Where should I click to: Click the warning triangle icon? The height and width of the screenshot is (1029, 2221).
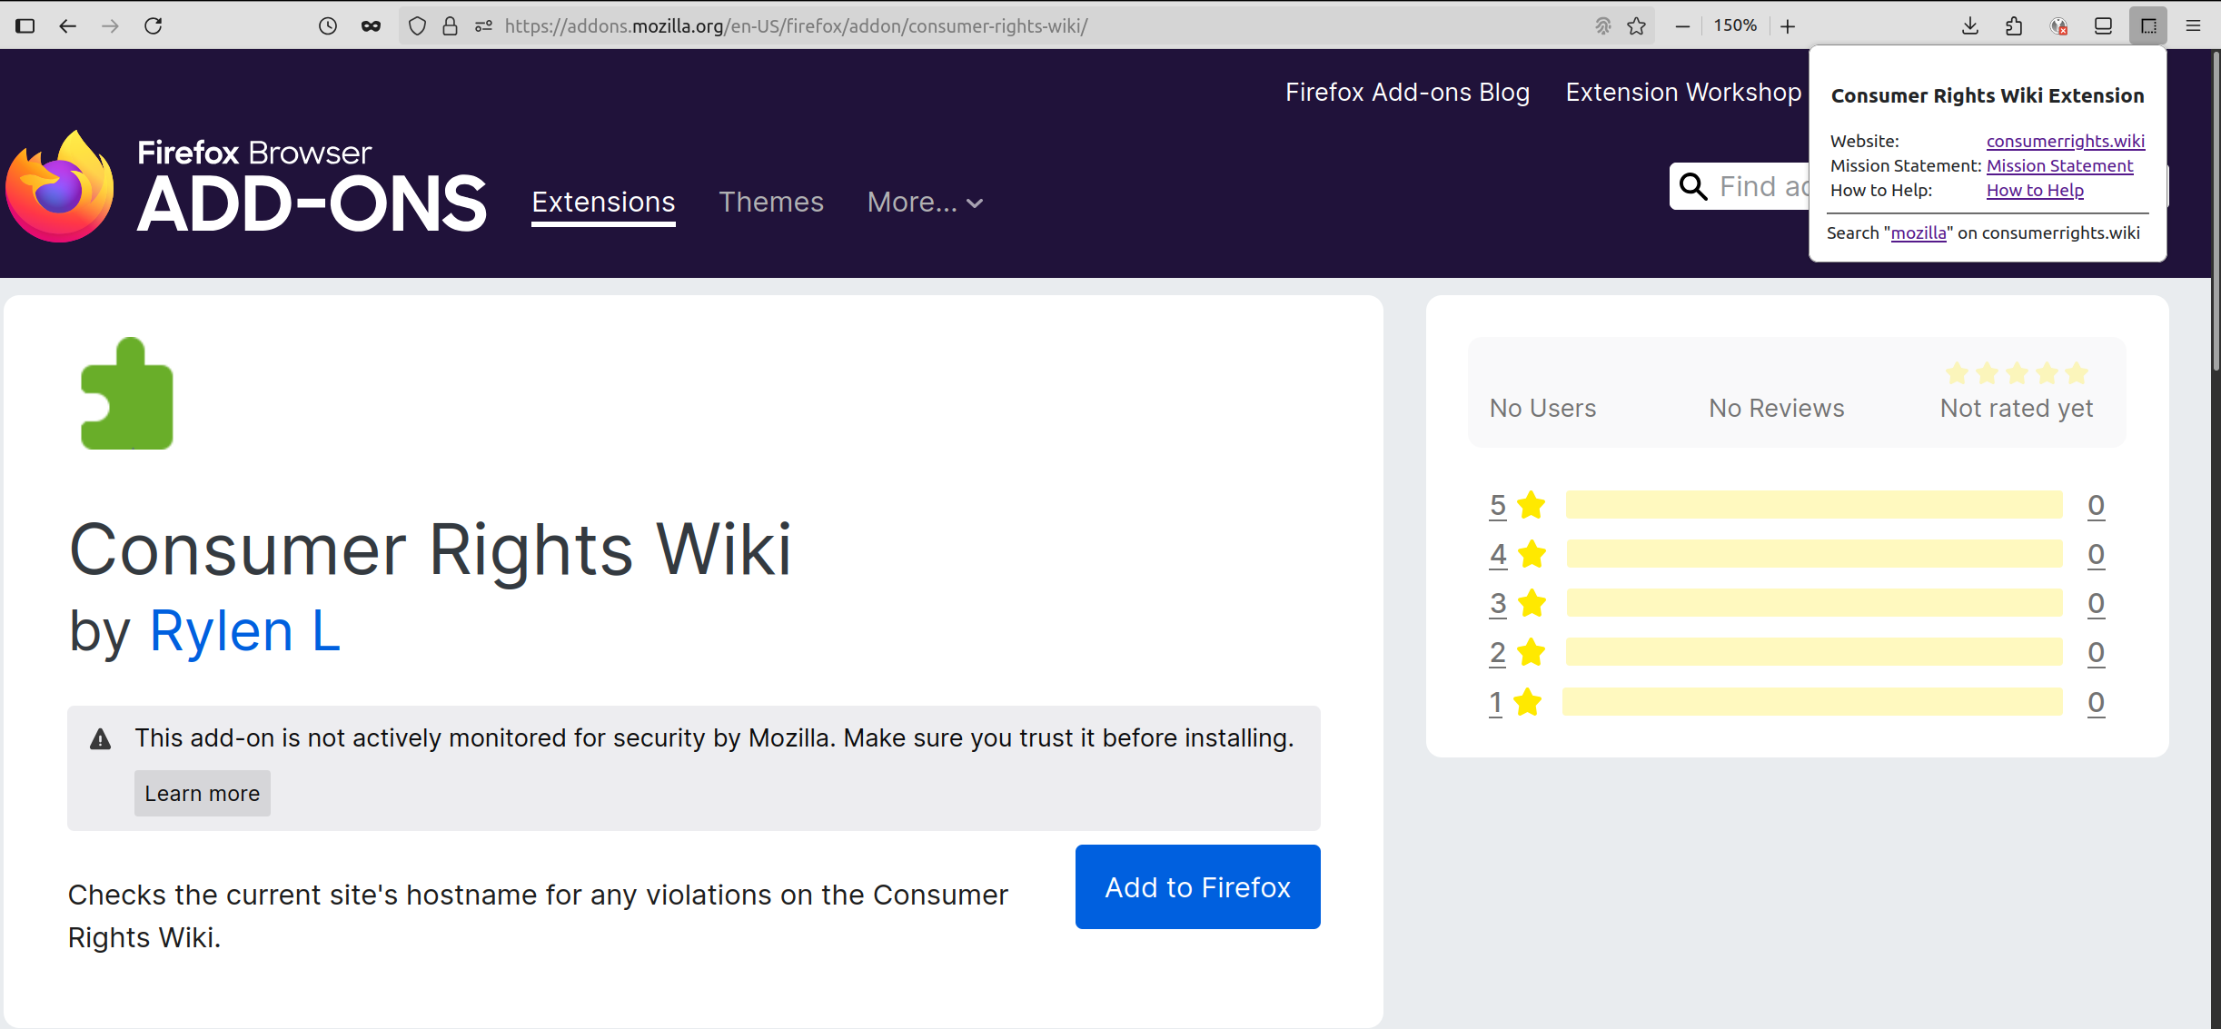[100, 739]
